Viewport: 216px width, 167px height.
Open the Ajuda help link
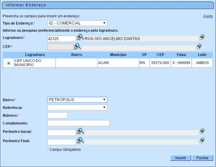[208, 16]
